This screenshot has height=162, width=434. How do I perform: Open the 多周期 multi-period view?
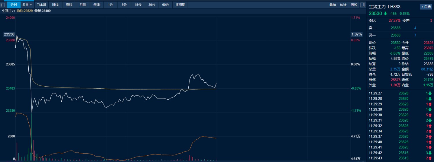point(180,5)
